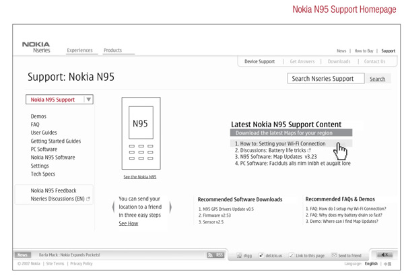The width and height of the screenshot is (404, 276).
Task: Open Demos in sidebar
Action: 38,116
